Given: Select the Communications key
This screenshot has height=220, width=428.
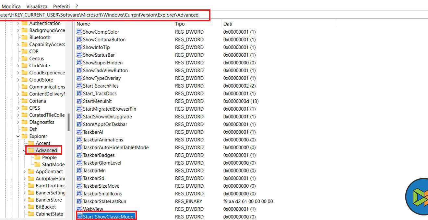Looking at the screenshot, I should click(47, 87).
